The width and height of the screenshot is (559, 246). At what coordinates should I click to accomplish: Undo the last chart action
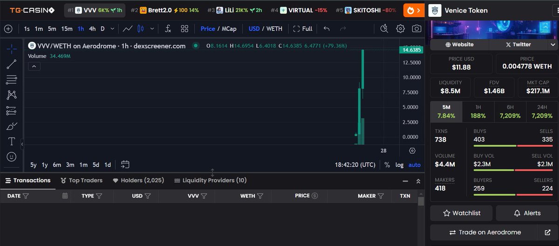click(x=327, y=29)
